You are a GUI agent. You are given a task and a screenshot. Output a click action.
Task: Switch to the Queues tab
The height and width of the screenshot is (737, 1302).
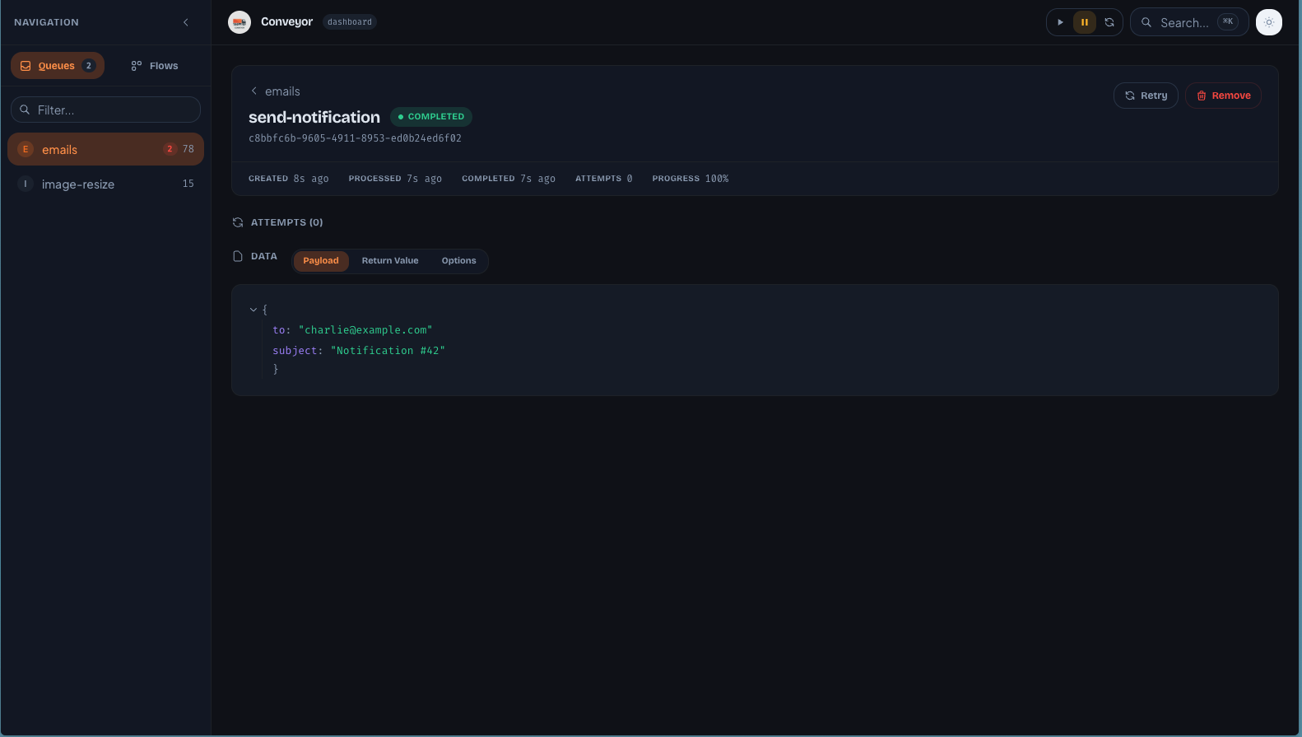57,66
